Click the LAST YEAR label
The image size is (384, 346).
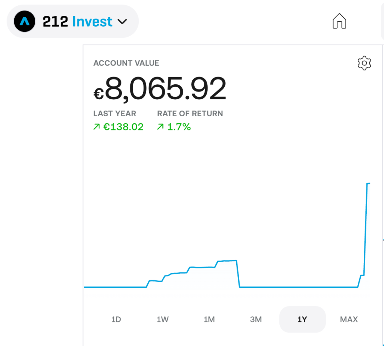click(115, 114)
